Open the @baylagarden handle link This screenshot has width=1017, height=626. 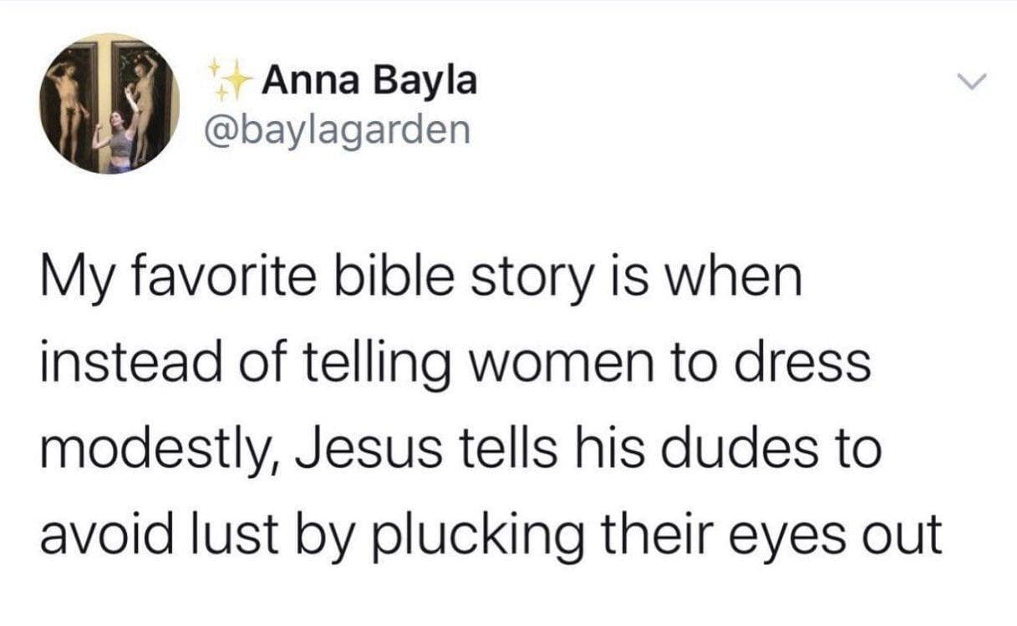(338, 130)
